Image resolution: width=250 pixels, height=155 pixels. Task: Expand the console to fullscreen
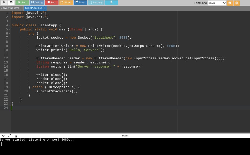10,136
